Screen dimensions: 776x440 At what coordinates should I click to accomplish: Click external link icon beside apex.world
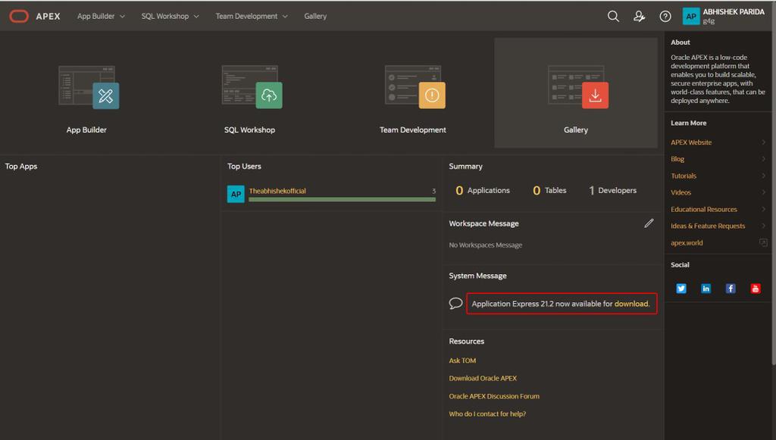[763, 242]
